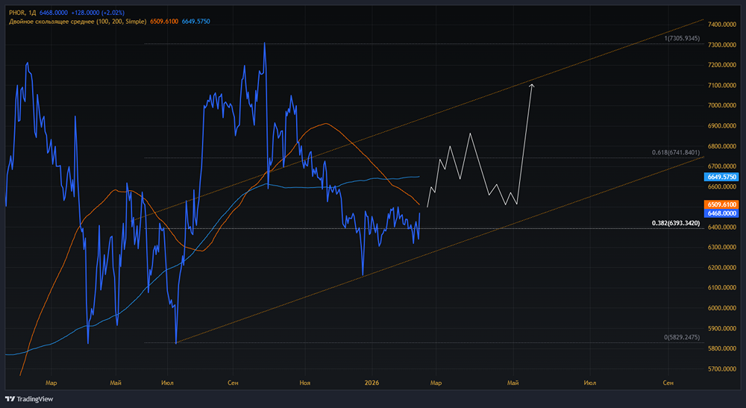Image resolution: width=746 pixels, height=408 pixels.
Task: Click the 6300.0000 price scale label
Action: (721, 248)
